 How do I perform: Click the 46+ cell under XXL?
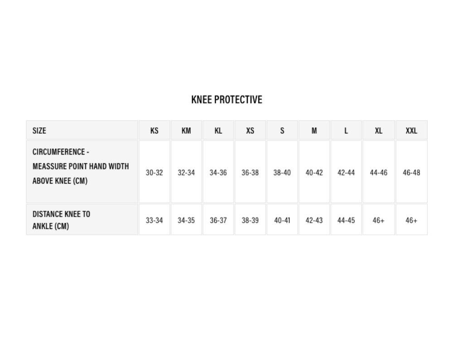coord(411,219)
